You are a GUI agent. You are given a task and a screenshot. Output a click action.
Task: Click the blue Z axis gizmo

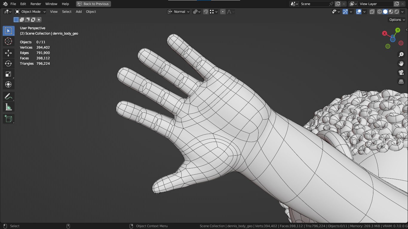(392, 39)
